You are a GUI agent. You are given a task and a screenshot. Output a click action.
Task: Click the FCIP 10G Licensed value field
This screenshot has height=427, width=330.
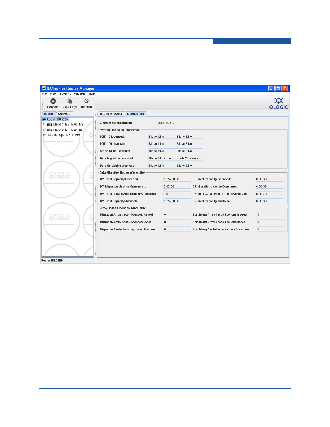(x=175, y=144)
